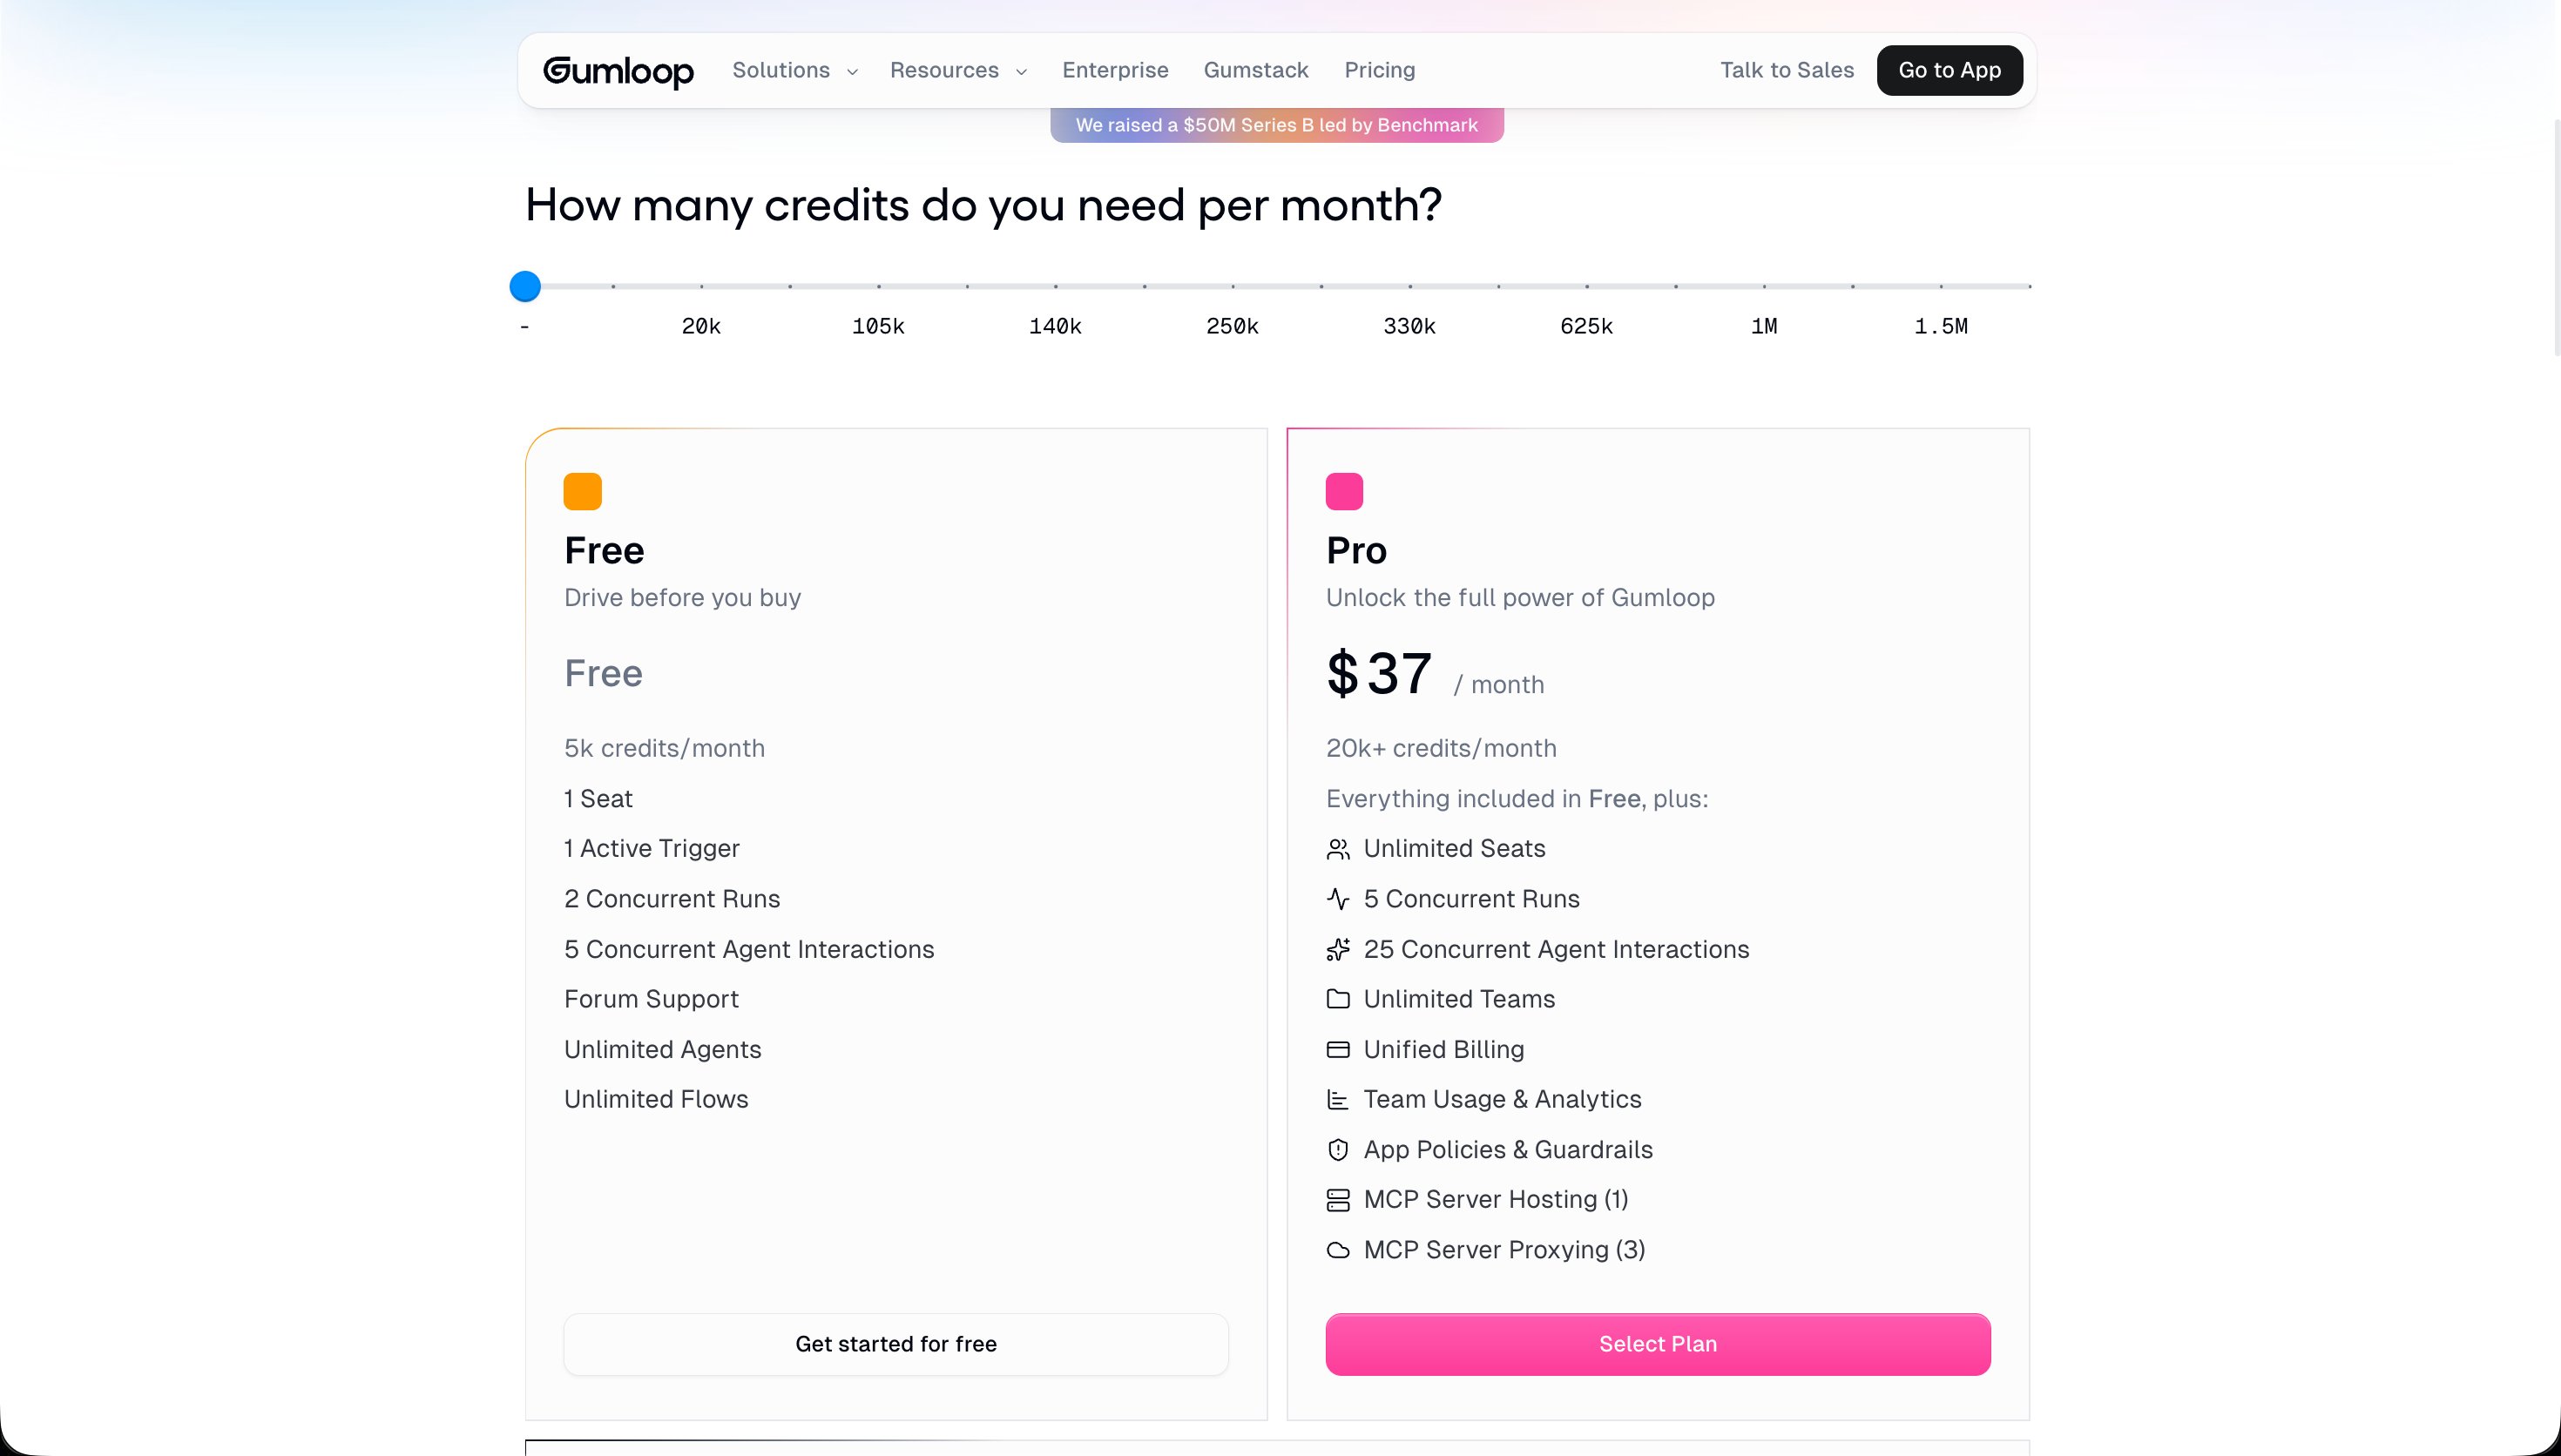The height and width of the screenshot is (1456, 2561).
Task: Expand the Solutions dropdown chevron
Action: point(852,72)
